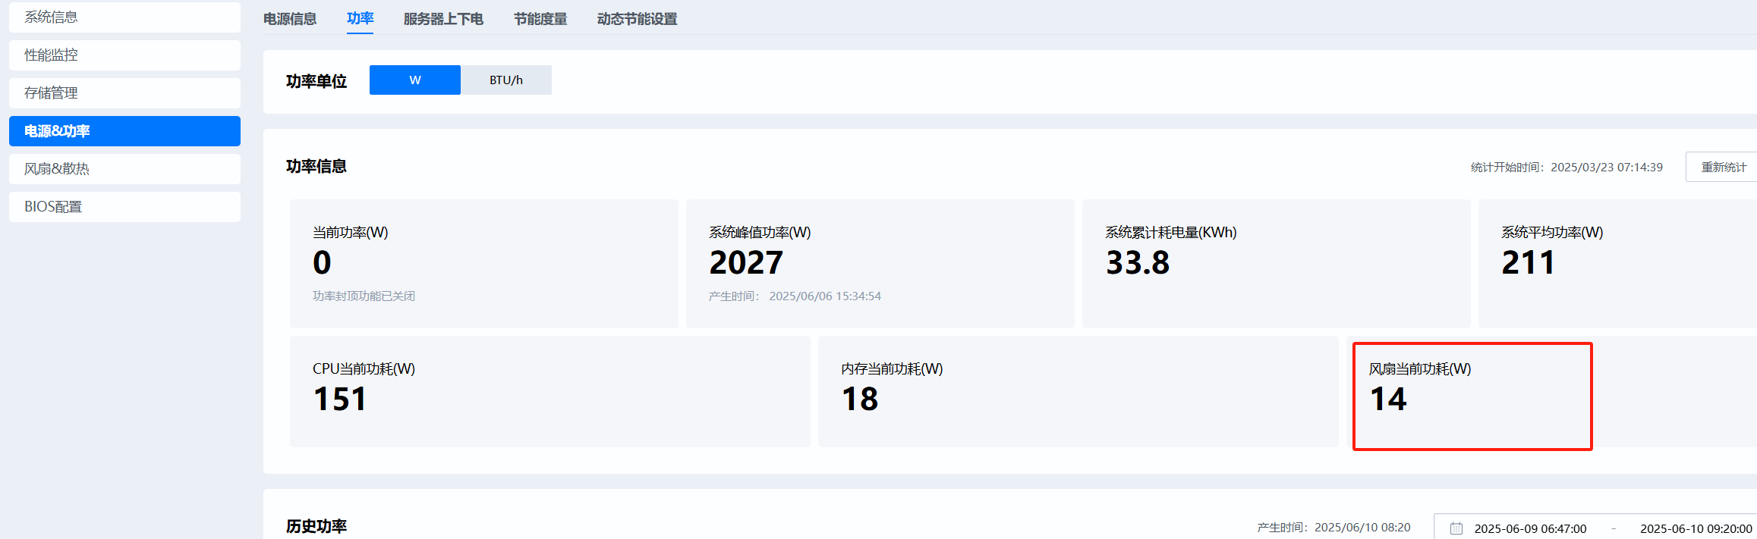Click the 风扇当前功耗 card
This screenshot has height=539, width=1757.
point(1472,396)
